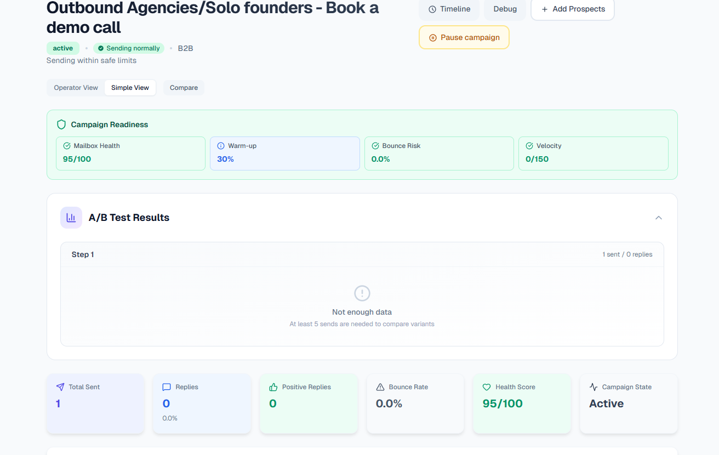
Task: Click the A/B Test Results chart icon
Action: [x=71, y=218]
